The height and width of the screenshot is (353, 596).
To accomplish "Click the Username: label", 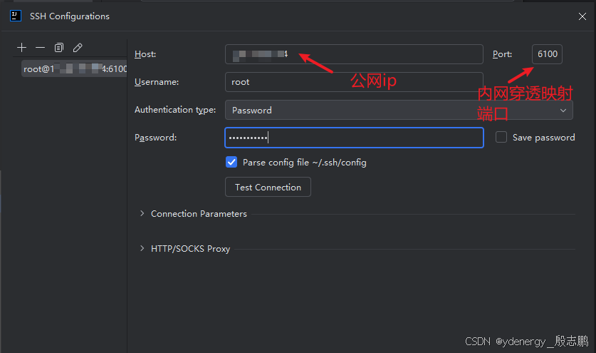I will 157,82.
